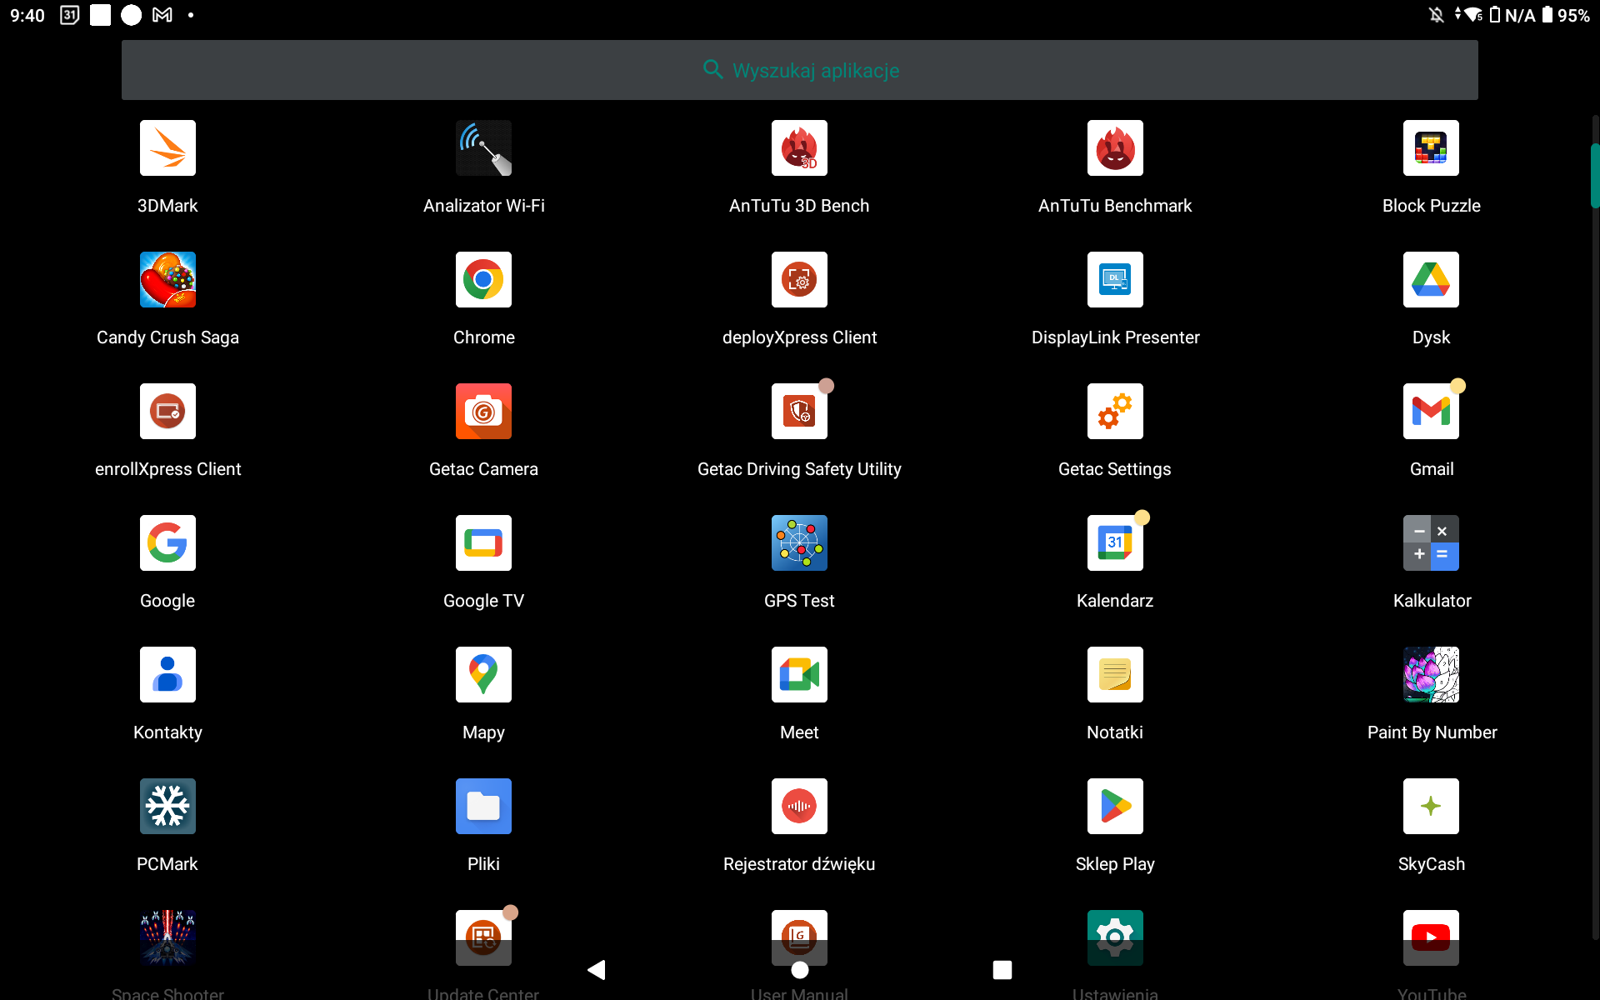Tap the 9:40 clock in status bar

[27, 15]
